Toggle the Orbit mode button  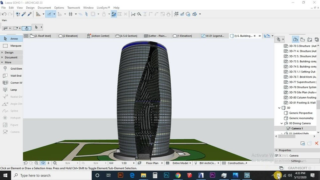(x=43, y=163)
